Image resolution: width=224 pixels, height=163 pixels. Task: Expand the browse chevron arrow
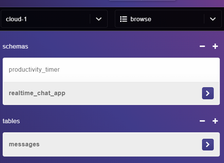[213, 19]
